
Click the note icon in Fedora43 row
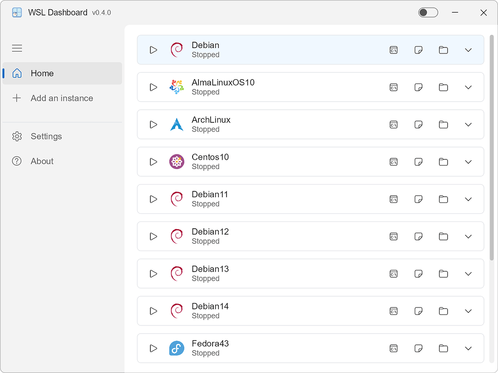click(x=419, y=349)
